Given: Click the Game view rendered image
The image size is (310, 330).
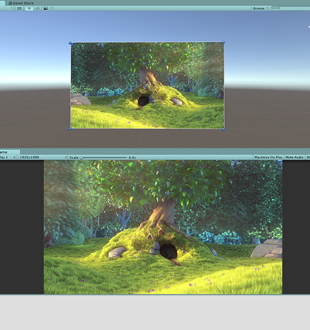Looking at the screenshot, I should [x=163, y=227].
